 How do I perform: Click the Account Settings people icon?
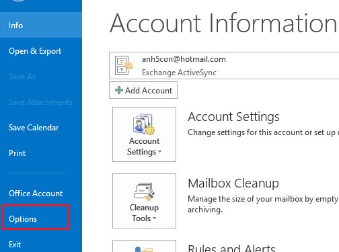coord(144,124)
